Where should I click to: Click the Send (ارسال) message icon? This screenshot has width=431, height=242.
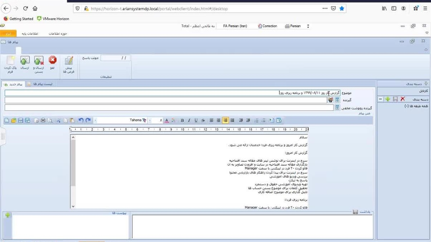tap(25, 61)
